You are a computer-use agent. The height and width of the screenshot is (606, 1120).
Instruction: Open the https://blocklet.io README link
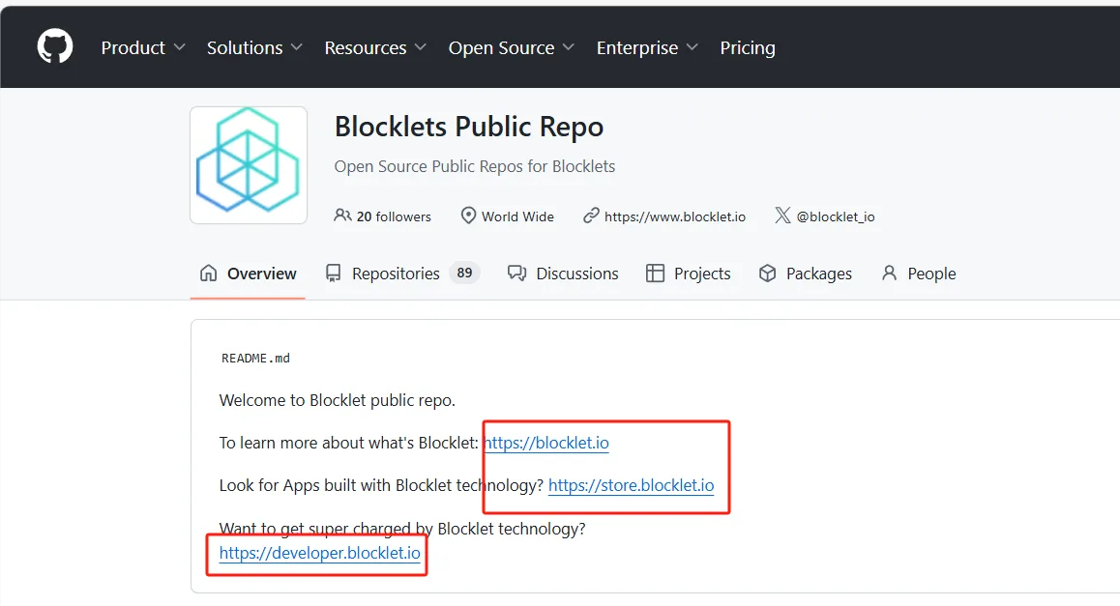pos(546,443)
